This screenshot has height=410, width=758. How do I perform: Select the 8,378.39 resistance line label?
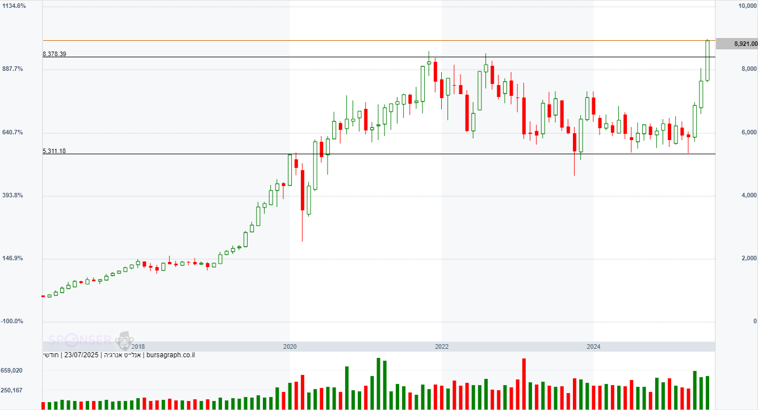55,54
